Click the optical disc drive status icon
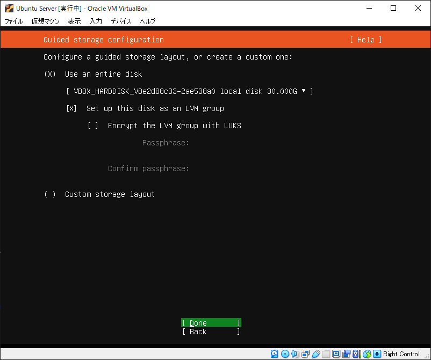The image size is (431, 360). (x=285, y=354)
